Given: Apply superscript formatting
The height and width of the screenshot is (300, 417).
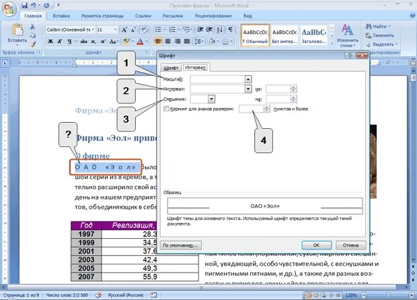Looking at the screenshot, I should (x=103, y=42).
